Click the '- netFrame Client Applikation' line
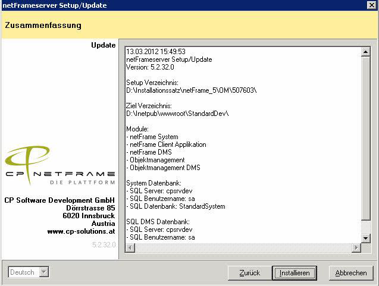Viewport: 379px width, 286px height. (167, 144)
